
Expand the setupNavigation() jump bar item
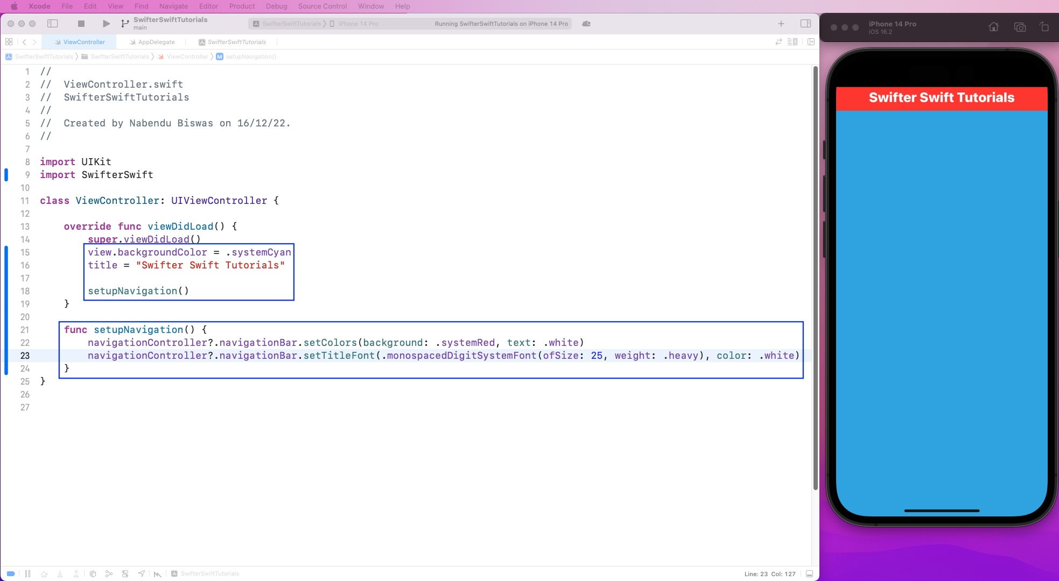tap(250, 56)
